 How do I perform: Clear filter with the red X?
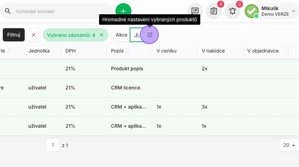click(x=33, y=35)
